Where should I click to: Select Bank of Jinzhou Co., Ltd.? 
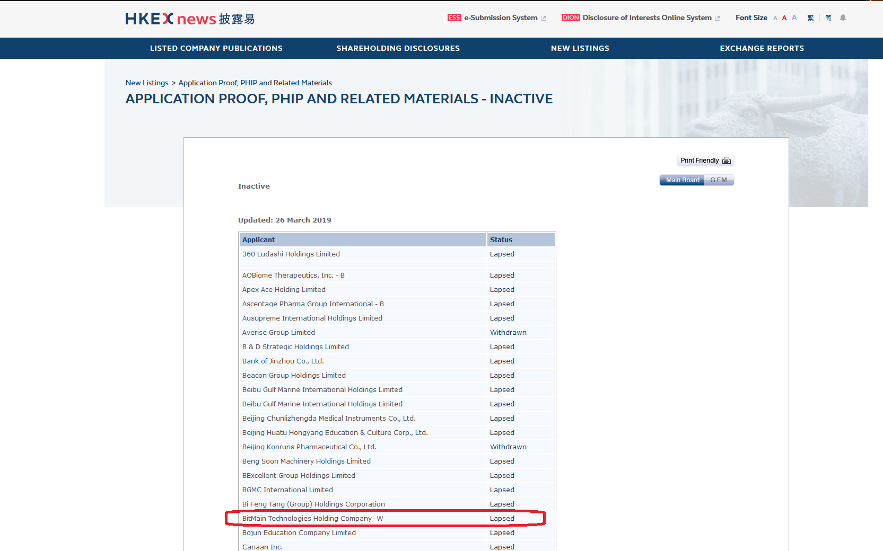coord(283,361)
